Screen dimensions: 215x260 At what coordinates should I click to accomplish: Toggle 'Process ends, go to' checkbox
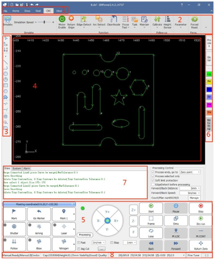[x=153, y=172]
